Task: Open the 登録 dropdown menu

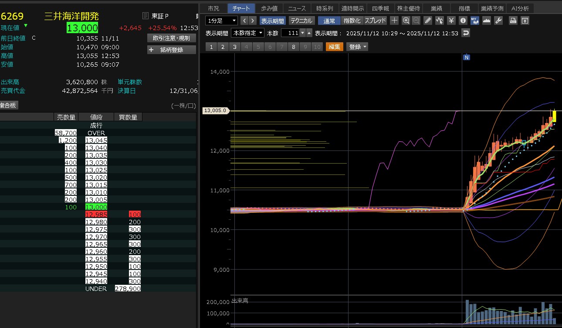Action: (x=357, y=47)
